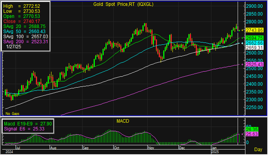Screen dimensions: 268x155
Task: Select the cyan 2662.66 SAvg 50 tag
Action: (x=254, y=43)
